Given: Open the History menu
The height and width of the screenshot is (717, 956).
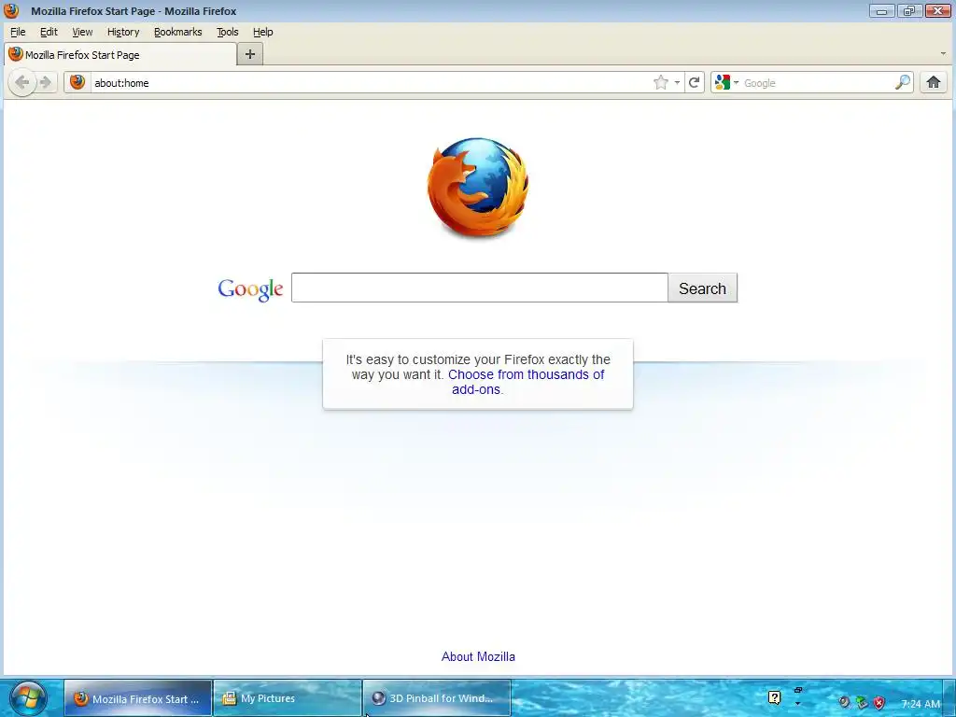Looking at the screenshot, I should (123, 32).
